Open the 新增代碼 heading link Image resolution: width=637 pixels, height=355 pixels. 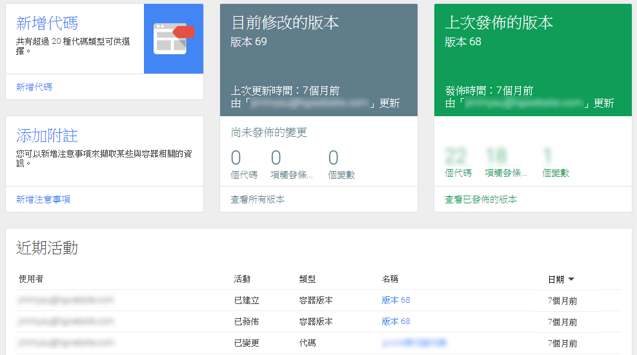[47, 23]
